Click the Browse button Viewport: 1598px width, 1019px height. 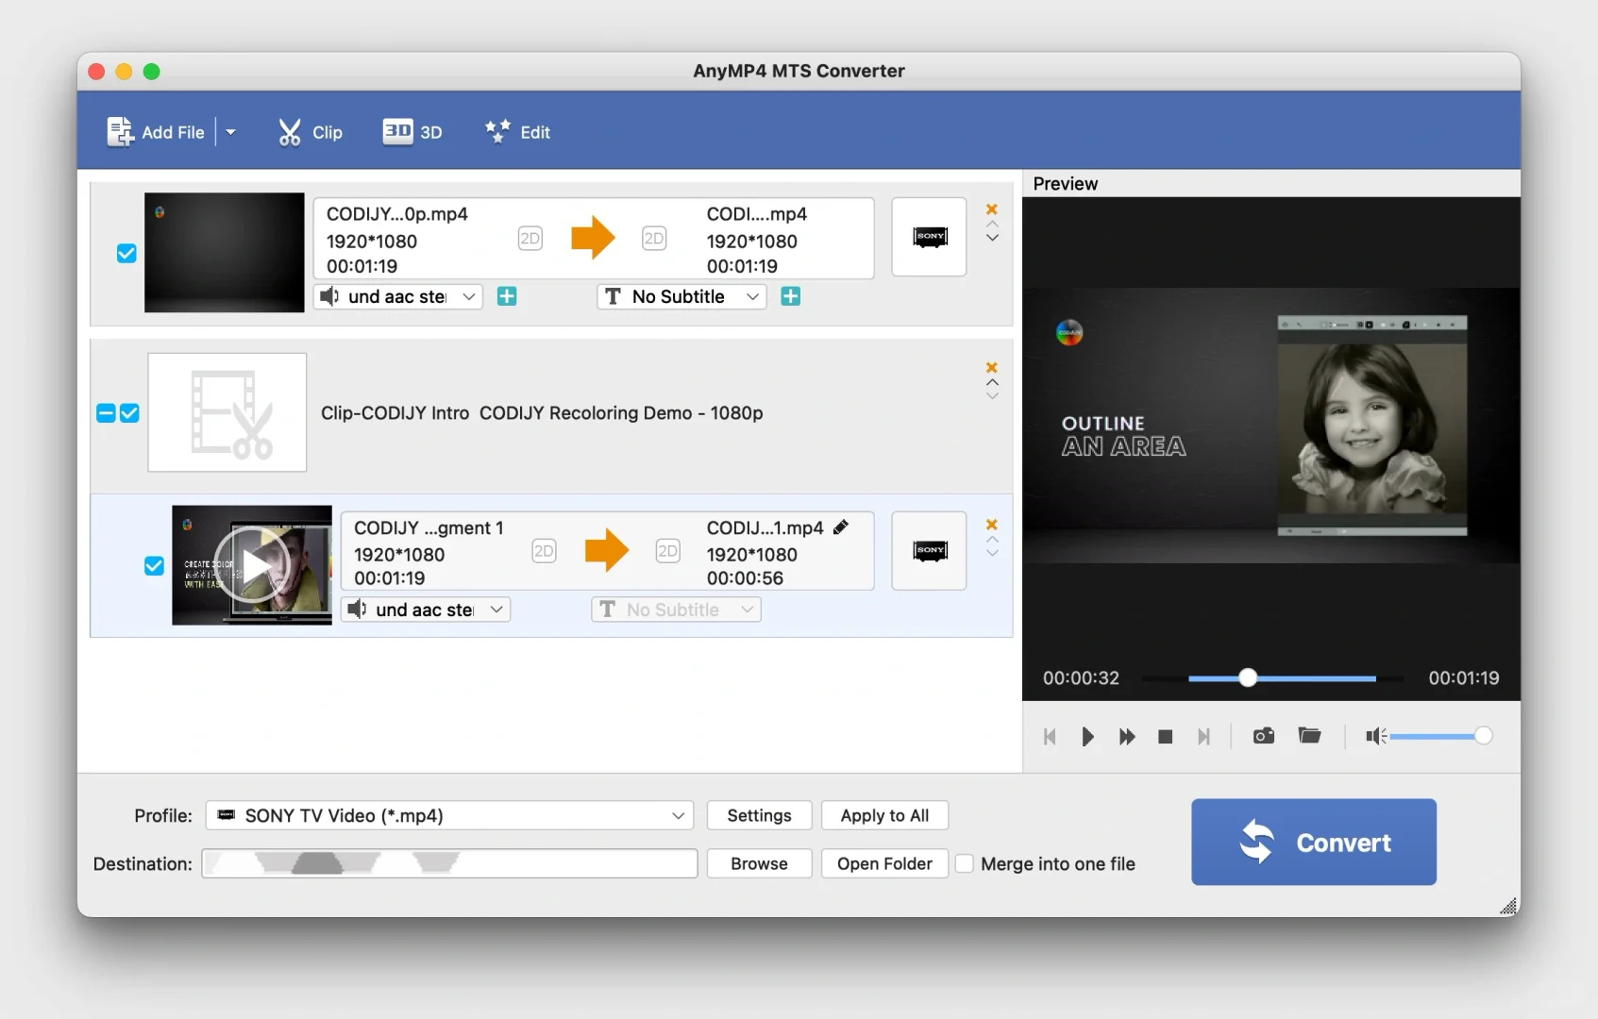[x=760, y=863]
